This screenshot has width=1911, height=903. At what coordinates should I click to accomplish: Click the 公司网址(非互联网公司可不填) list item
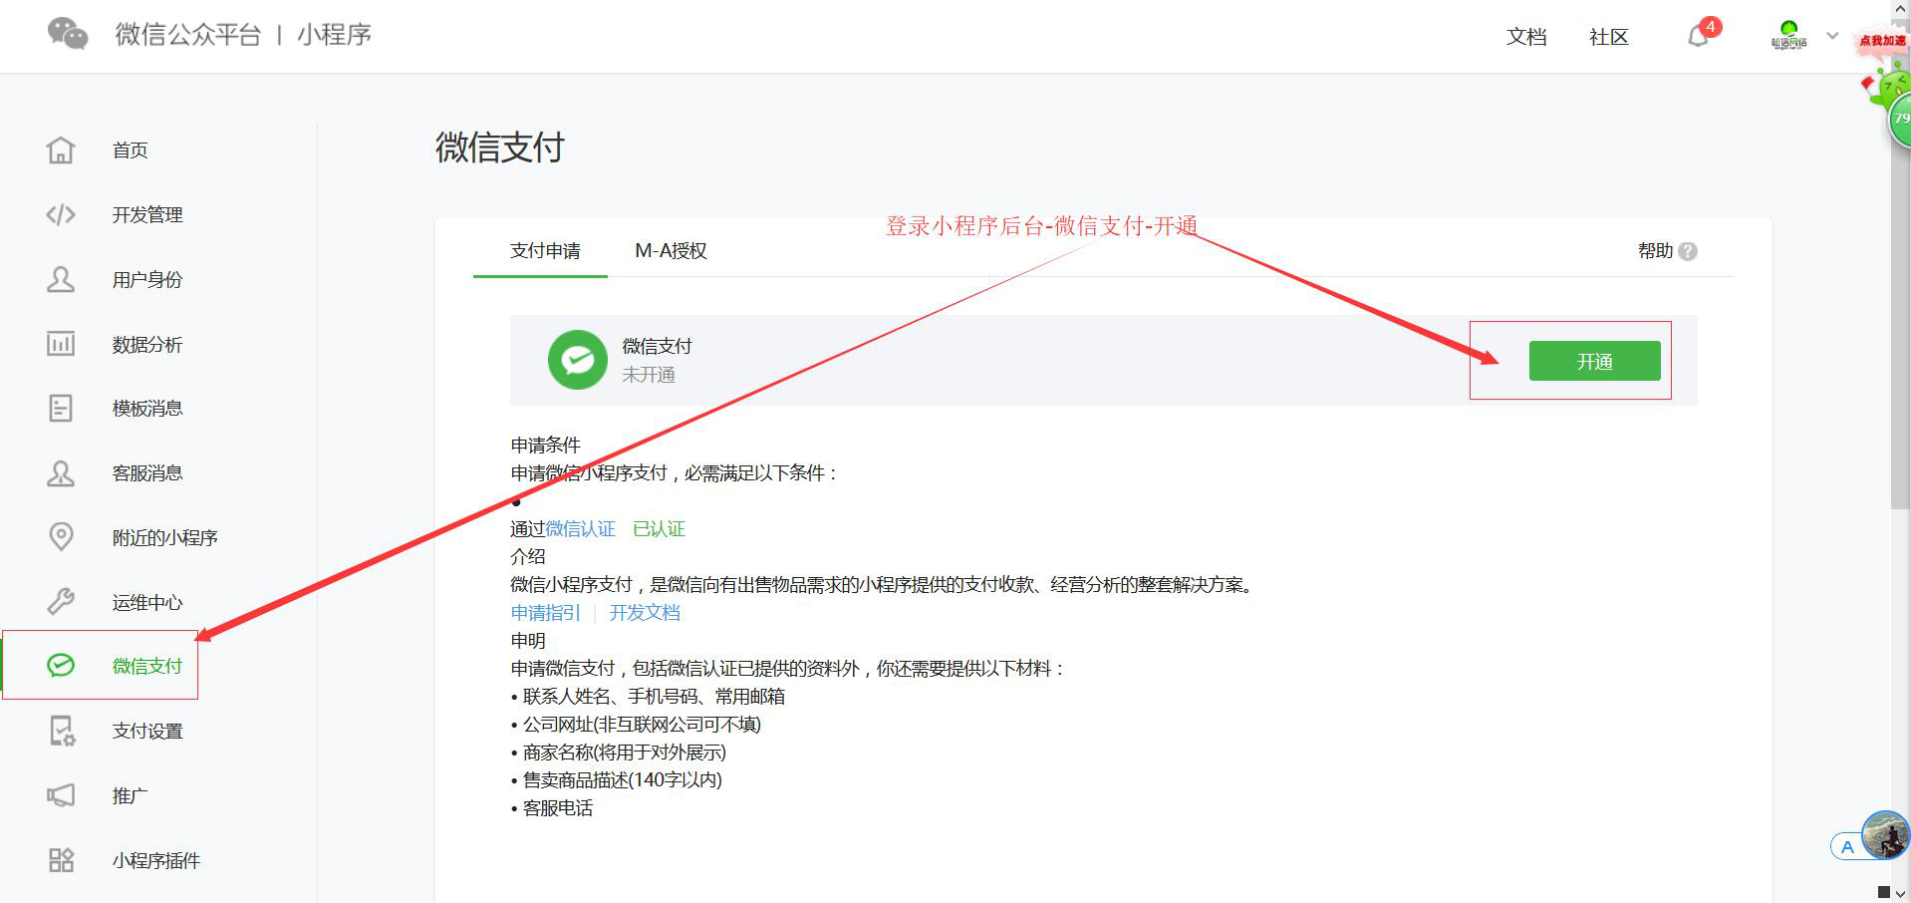tap(642, 725)
